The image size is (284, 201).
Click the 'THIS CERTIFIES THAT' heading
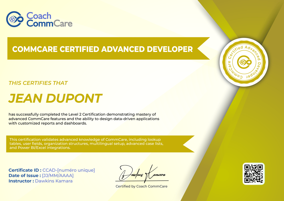pyautogui.click(x=38, y=83)
